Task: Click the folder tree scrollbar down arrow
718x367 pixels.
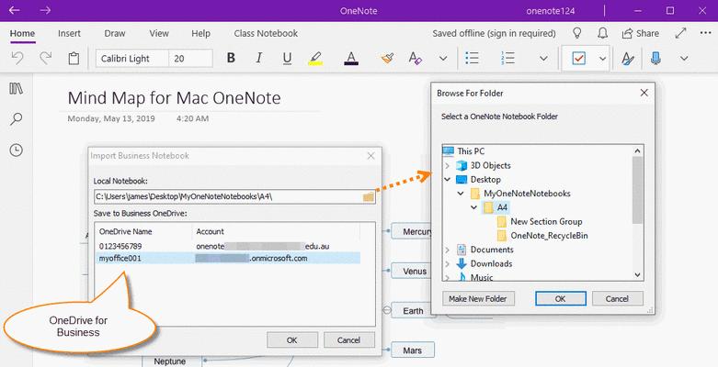Action: click(x=637, y=274)
